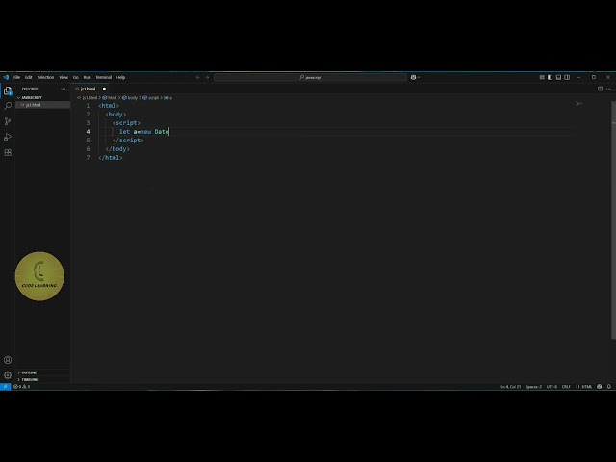This screenshot has width=616, height=462.
Task: Click Ln 4, Col 21 cursor position status
Action: (510, 387)
